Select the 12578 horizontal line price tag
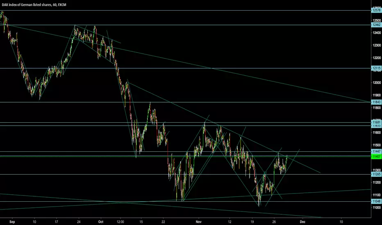 pos(376,10)
